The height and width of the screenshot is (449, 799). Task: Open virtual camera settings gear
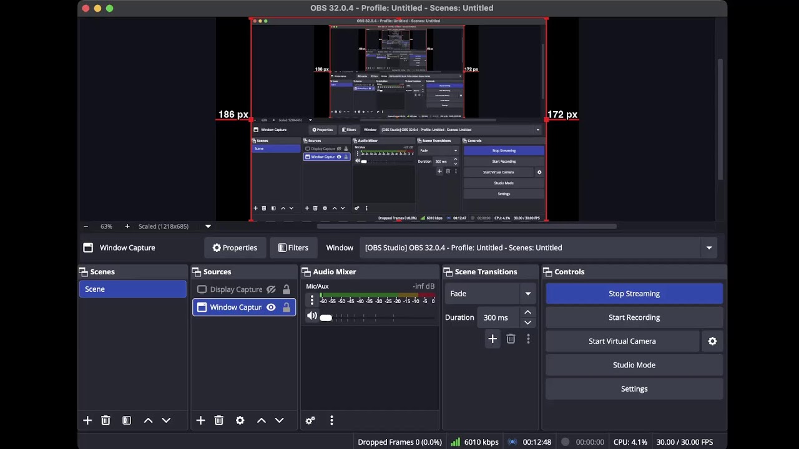coord(712,341)
